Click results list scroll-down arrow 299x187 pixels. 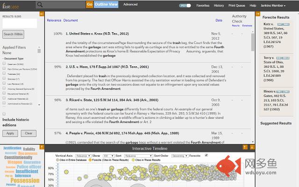coord(253,142)
